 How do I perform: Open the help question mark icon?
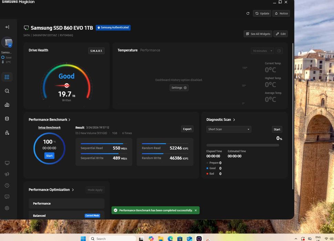click(x=7, y=186)
